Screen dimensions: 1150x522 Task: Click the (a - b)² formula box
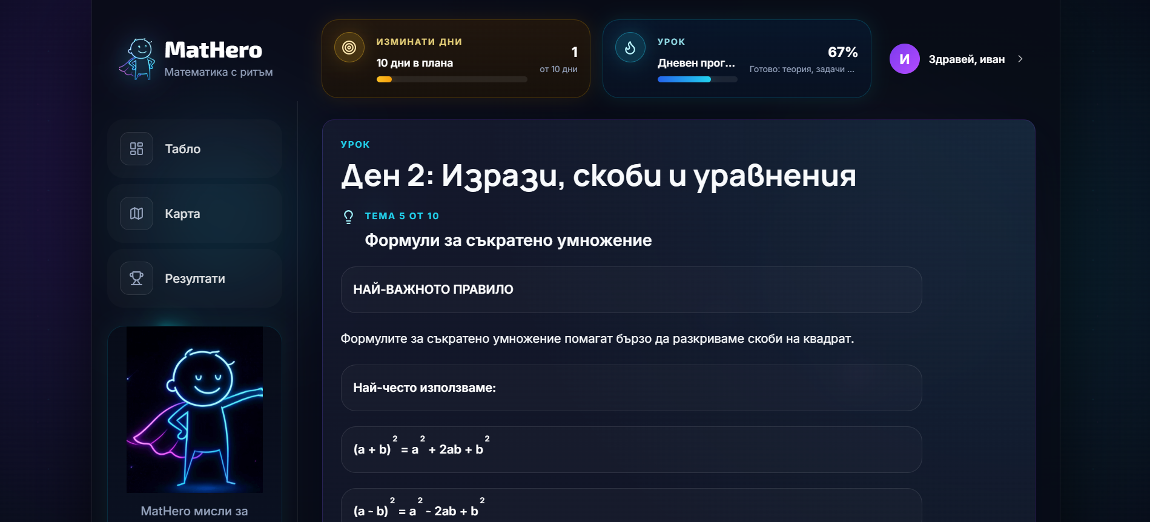coord(631,506)
